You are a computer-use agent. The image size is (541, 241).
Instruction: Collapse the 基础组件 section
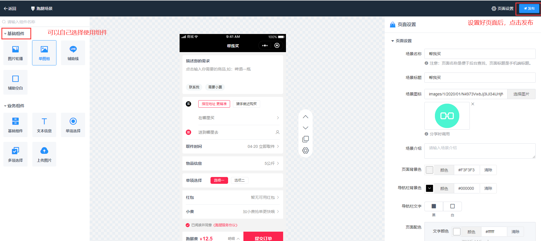point(14,33)
